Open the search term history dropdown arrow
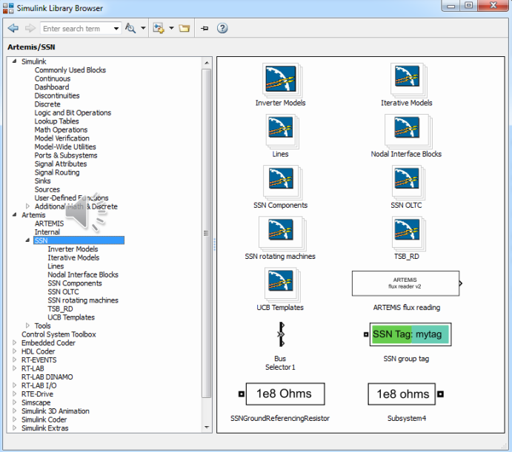 click(116, 29)
